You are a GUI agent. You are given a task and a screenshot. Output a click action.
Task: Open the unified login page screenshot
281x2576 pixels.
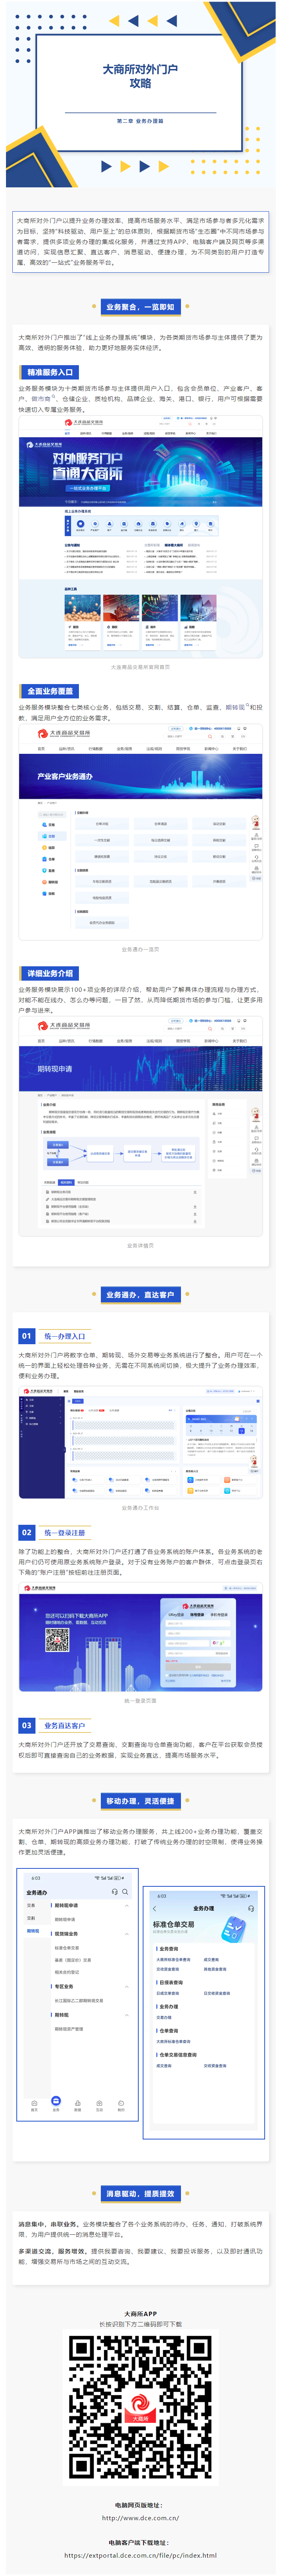140,1637
